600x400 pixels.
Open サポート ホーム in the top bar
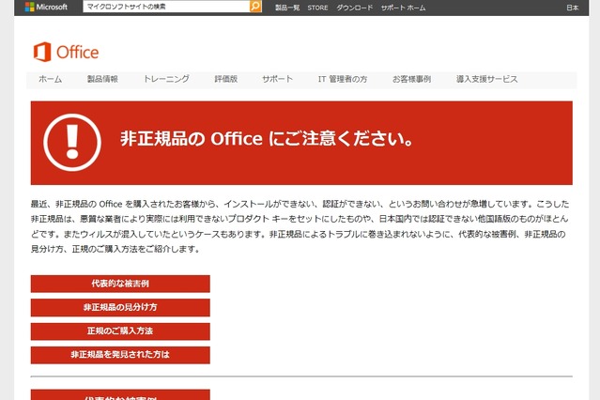click(403, 8)
